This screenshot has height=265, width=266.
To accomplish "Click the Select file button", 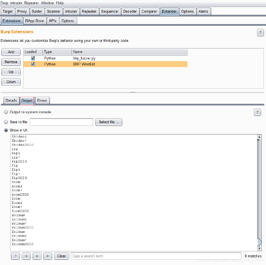I will [109, 122].
